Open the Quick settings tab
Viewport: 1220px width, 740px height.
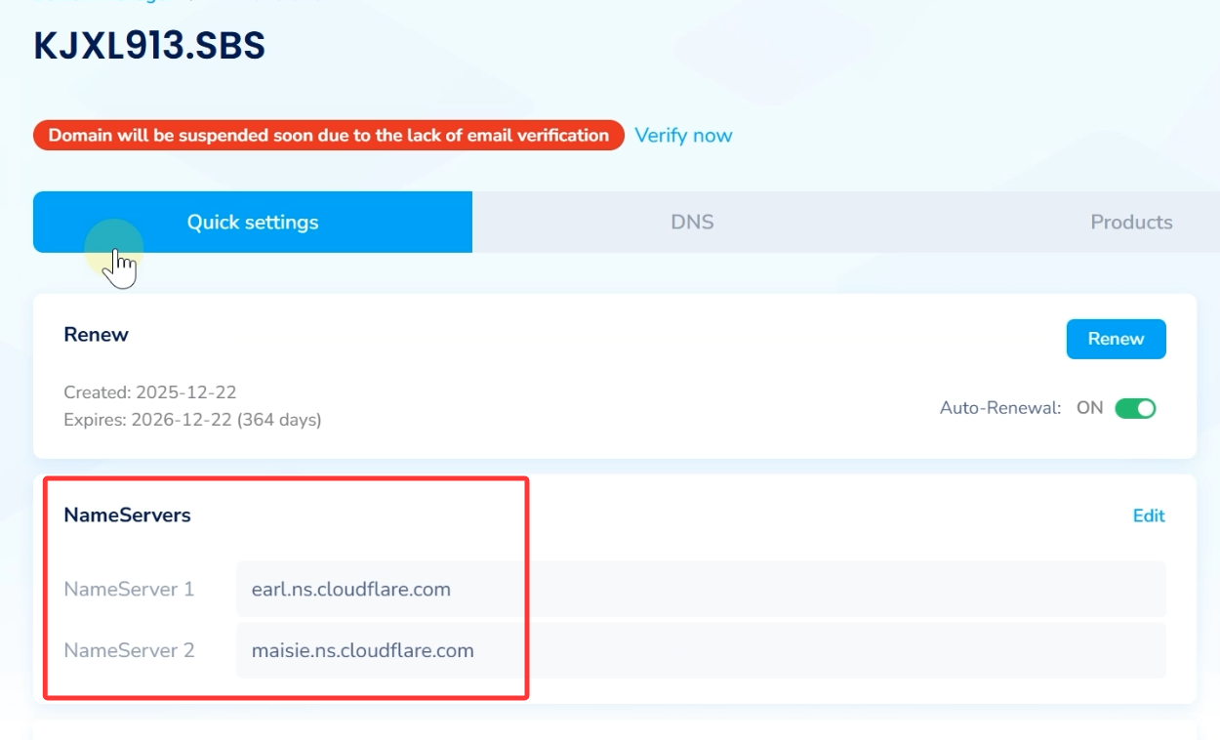click(x=253, y=223)
